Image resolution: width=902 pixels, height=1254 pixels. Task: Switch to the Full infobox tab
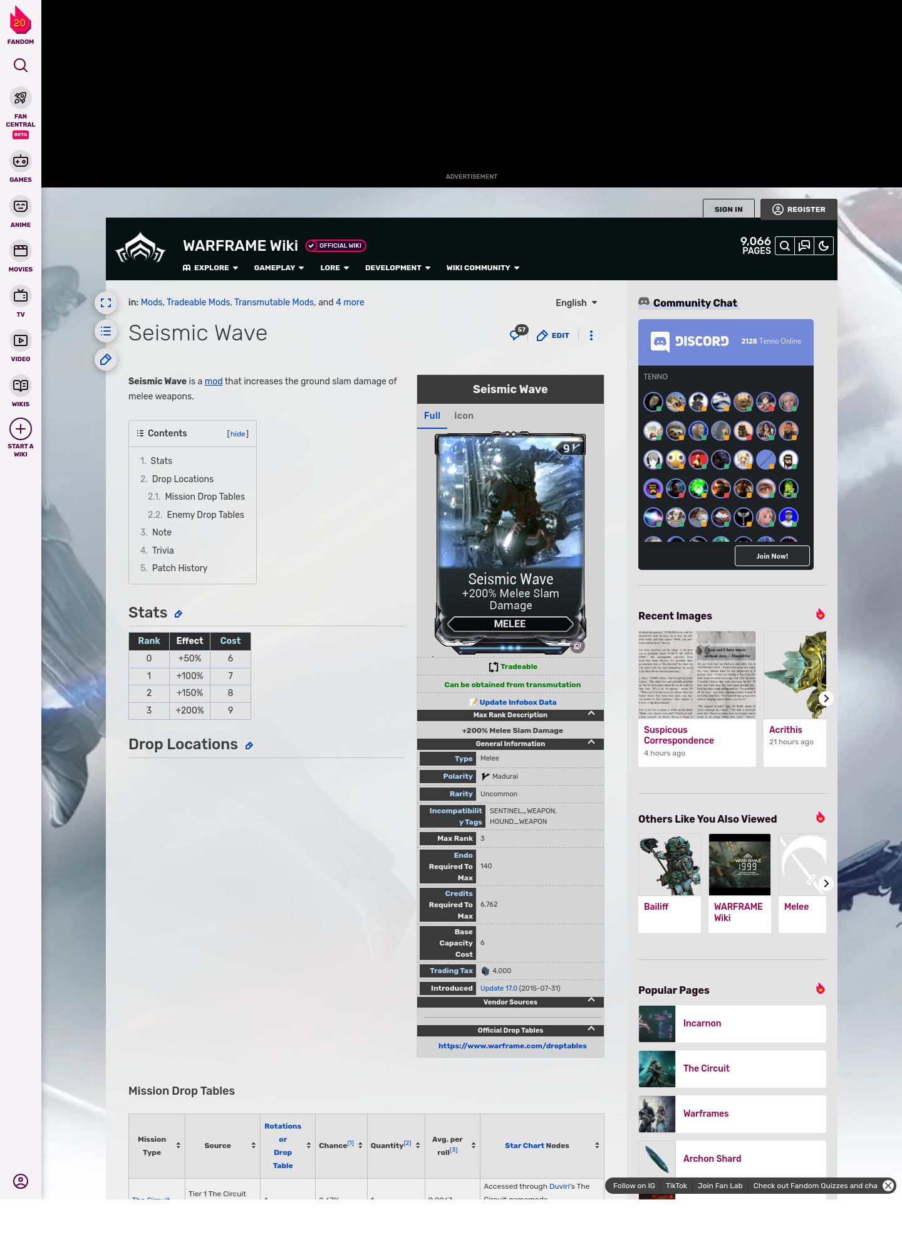[x=432, y=416]
